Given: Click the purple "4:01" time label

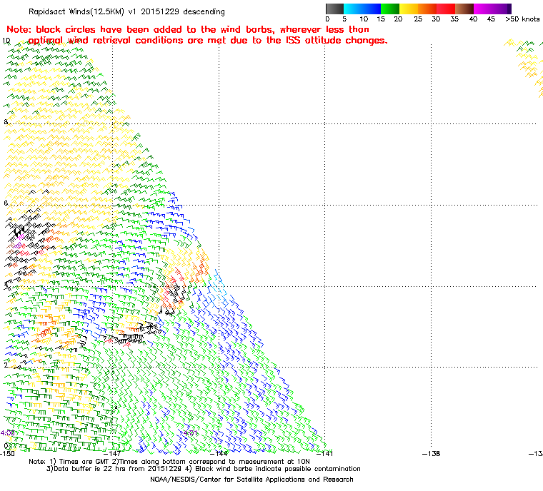Looking at the screenshot, I should pyautogui.click(x=190, y=433).
